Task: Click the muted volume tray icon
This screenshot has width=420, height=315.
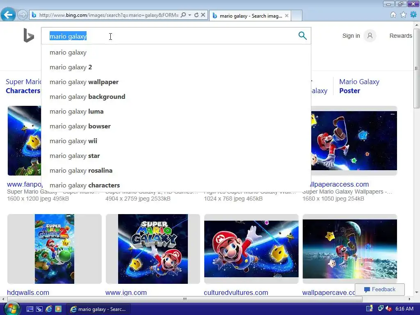Action: pos(389,309)
